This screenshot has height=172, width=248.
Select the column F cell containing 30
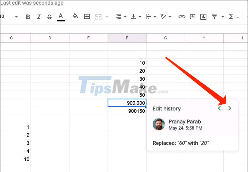click(x=127, y=79)
